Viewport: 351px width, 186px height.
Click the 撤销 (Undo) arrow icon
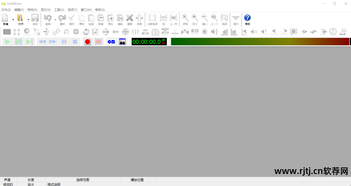[x=48, y=18]
